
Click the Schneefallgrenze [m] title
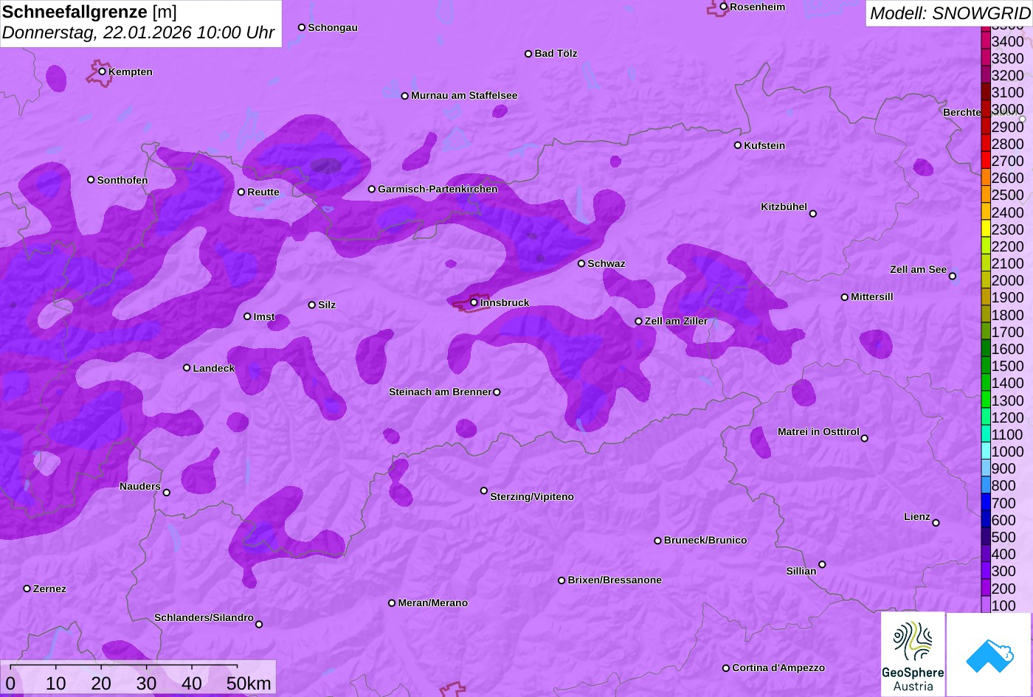(89, 12)
